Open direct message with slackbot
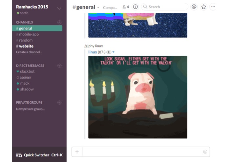This screenshot has height=162, width=228. point(26,71)
